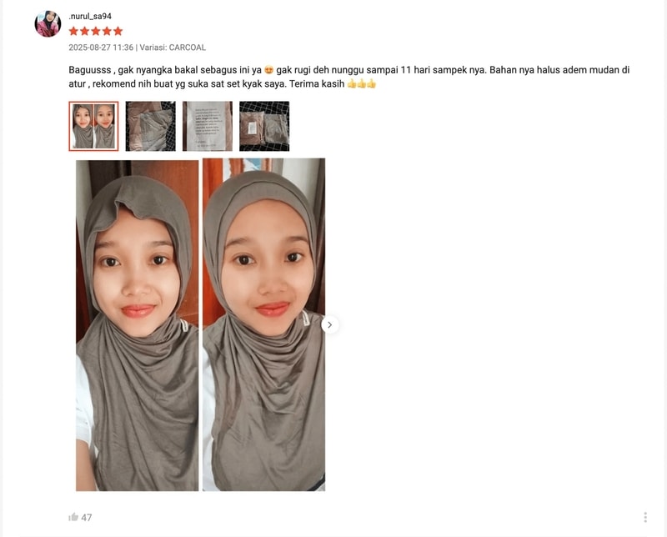Click the second rating star
The image size is (667, 537).
coord(85,31)
